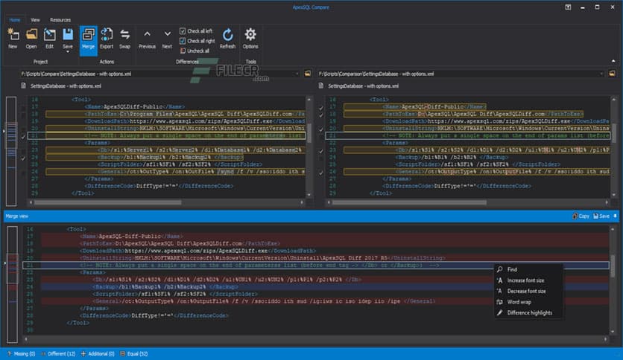
Task: Click the pin icon in Merge view header
Action: [615, 216]
